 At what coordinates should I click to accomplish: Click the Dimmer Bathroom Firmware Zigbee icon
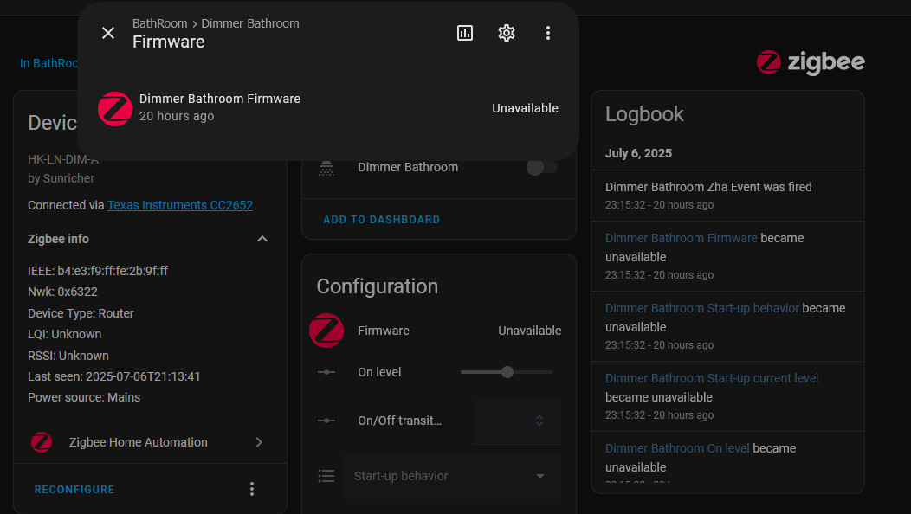tap(115, 108)
